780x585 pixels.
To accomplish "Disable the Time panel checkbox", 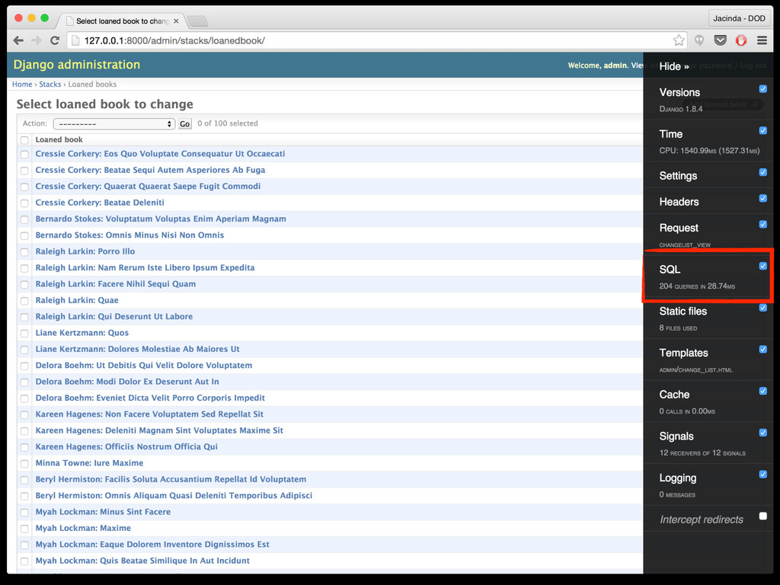I will pos(762,130).
